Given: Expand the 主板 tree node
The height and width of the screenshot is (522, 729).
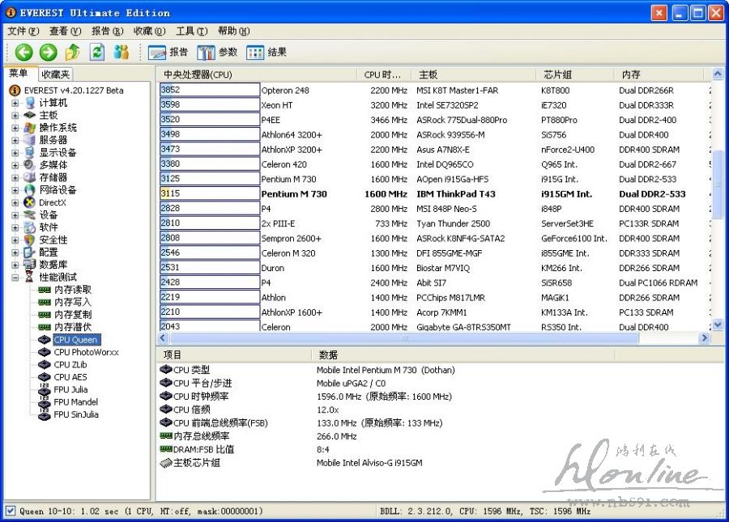Looking at the screenshot, I should [x=15, y=115].
